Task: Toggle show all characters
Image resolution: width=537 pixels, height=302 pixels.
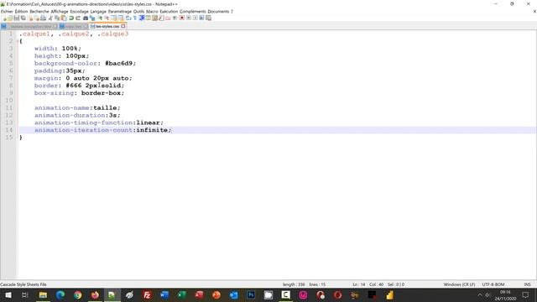Action: [x=134, y=18]
